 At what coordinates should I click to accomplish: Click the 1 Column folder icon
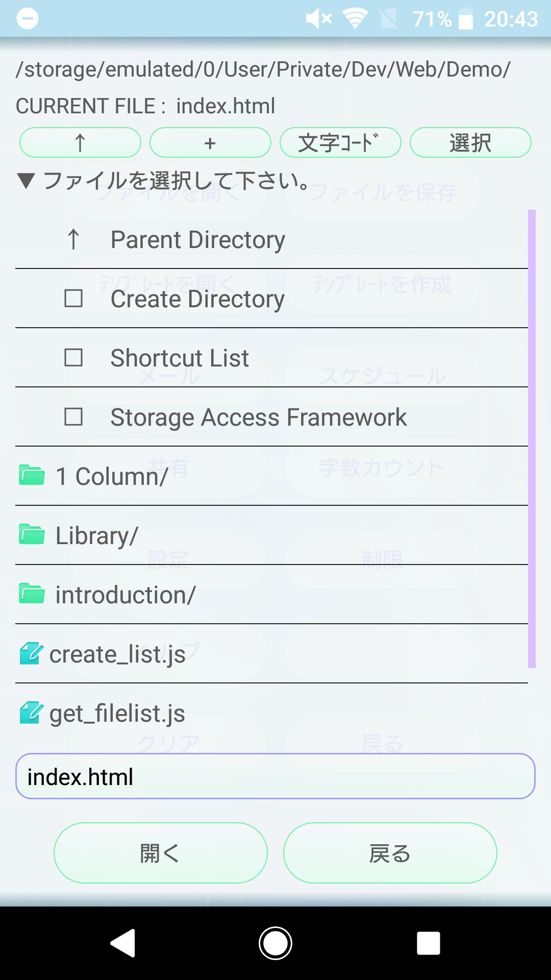(32, 475)
